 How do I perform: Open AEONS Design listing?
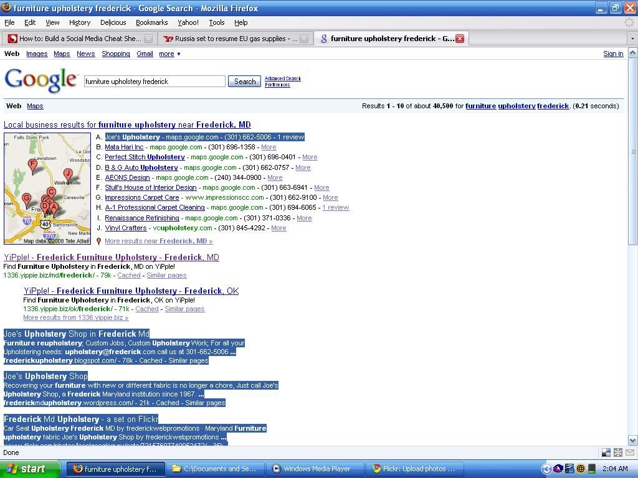point(127,177)
